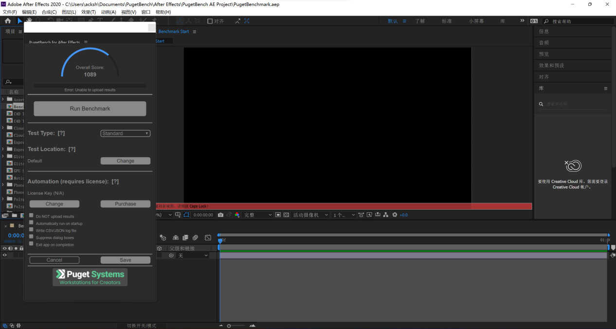Click Change button for Test Location
The height and width of the screenshot is (329, 616).
pyautogui.click(x=126, y=161)
